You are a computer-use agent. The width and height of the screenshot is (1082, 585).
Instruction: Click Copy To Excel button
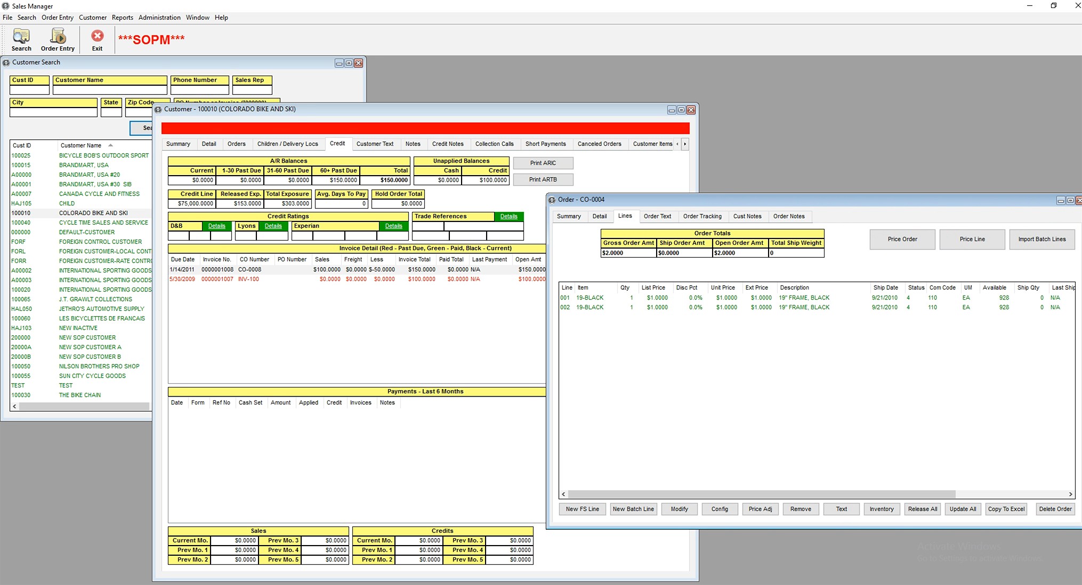(x=1006, y=509)
